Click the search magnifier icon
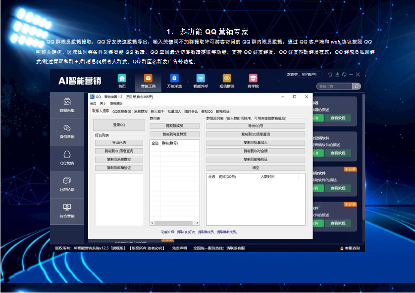This screenshot has width=415, height=293. click(x=357, y=86)
